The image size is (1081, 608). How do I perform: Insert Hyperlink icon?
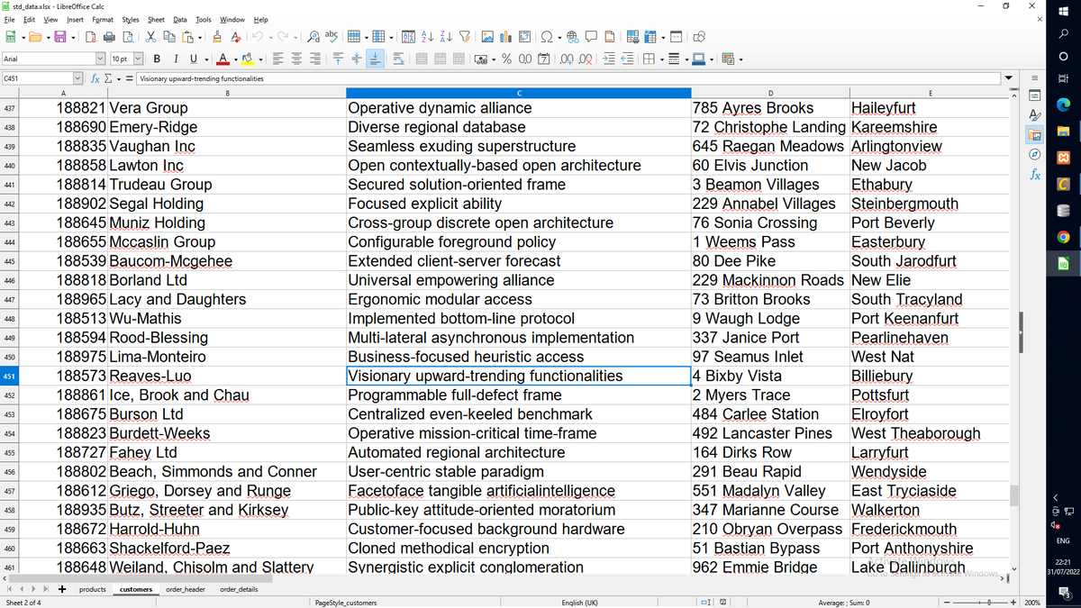(x=574, y=37)
